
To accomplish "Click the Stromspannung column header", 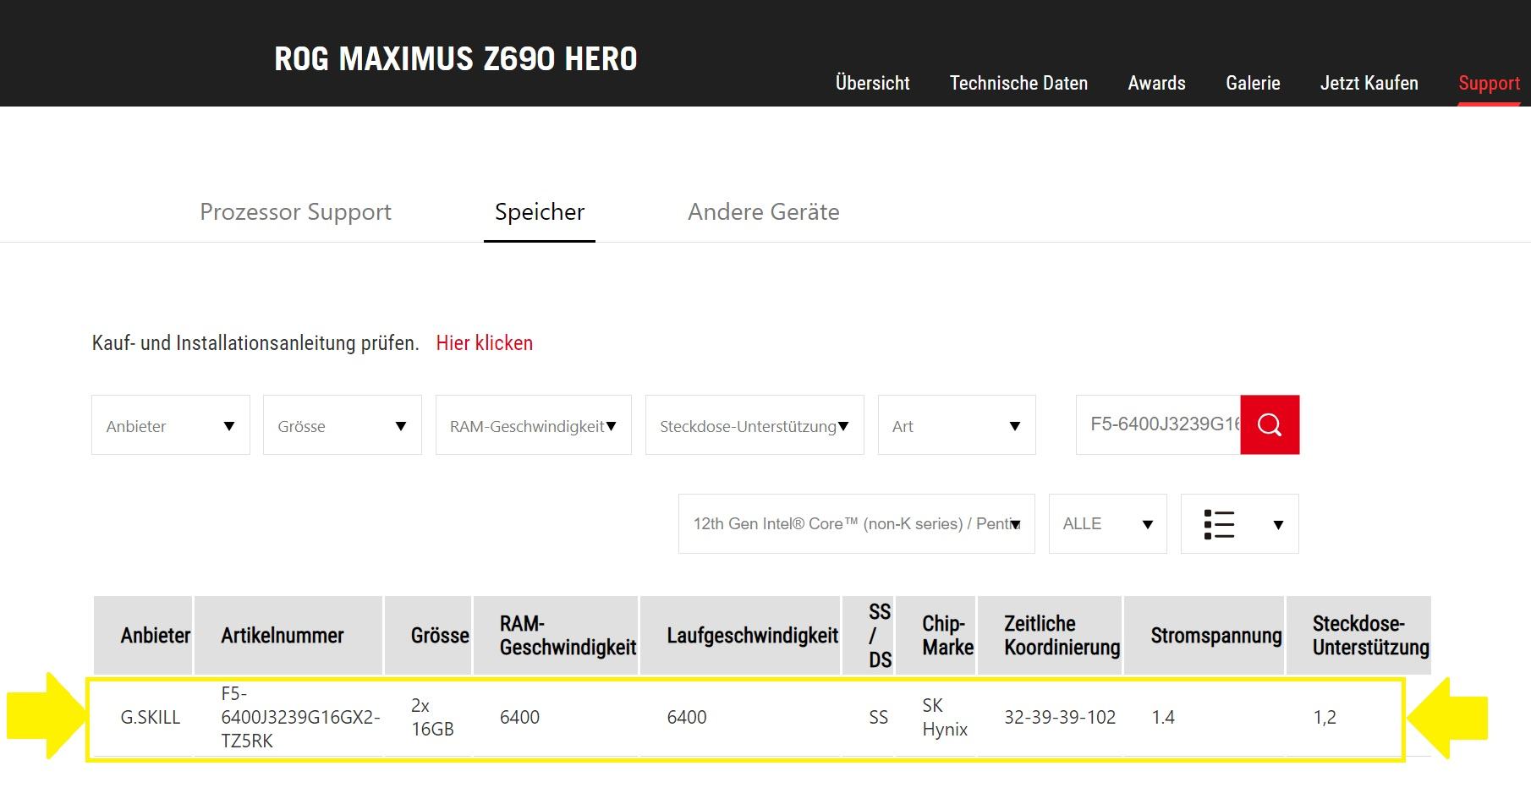I will tap(1204, 635).
